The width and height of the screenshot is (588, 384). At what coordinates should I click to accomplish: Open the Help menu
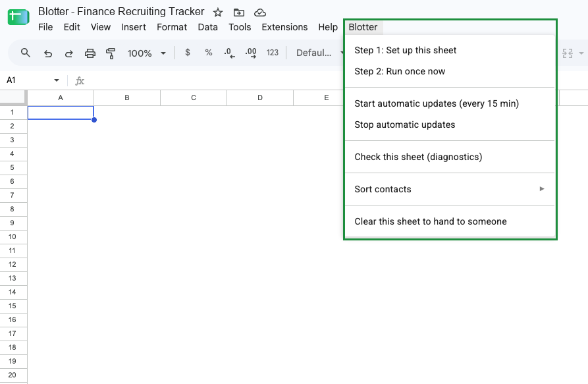328,27
